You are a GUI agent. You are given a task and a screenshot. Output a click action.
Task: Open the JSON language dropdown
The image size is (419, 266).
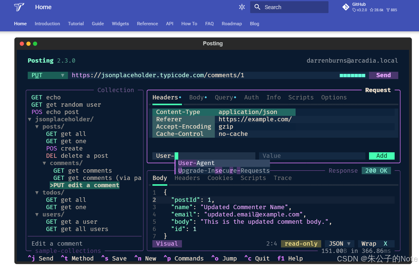tap(339, 244)
